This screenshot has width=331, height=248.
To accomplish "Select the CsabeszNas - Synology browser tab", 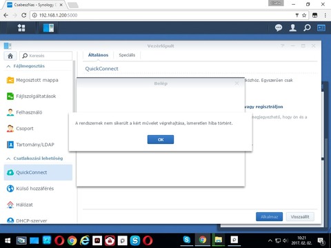I will (35, 5).
